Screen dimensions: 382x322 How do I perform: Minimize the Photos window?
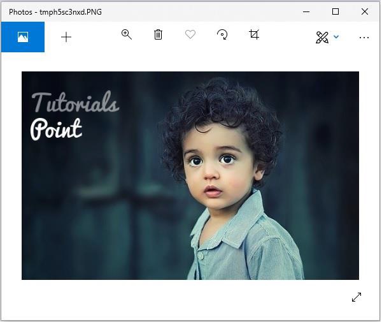click(x=306, y=11)
